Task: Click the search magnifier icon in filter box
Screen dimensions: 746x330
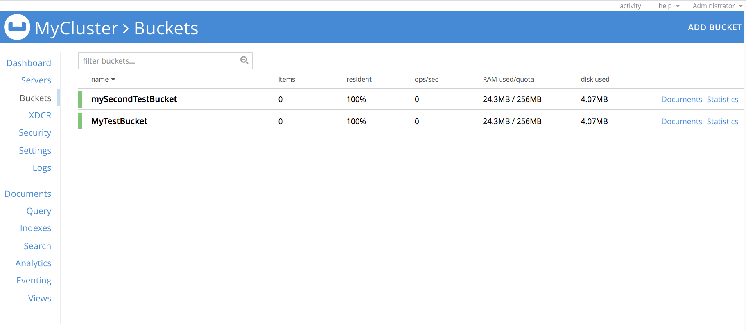Action: [244, 60]
